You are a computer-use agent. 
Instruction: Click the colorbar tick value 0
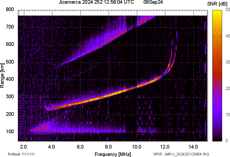coord(227,141)
